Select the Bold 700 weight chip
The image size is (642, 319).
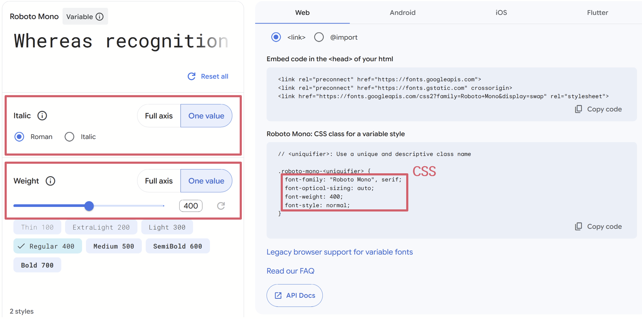(x=37, y=265)
